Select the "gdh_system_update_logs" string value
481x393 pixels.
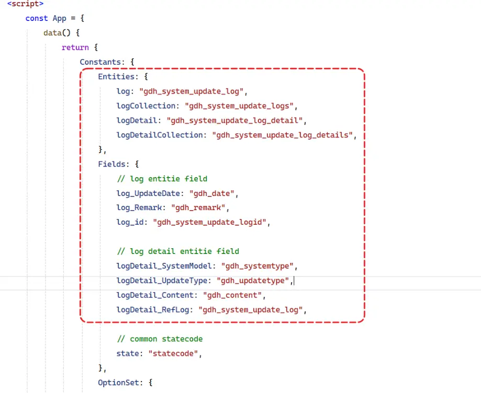pyautogui.click(x=240, y=106)
